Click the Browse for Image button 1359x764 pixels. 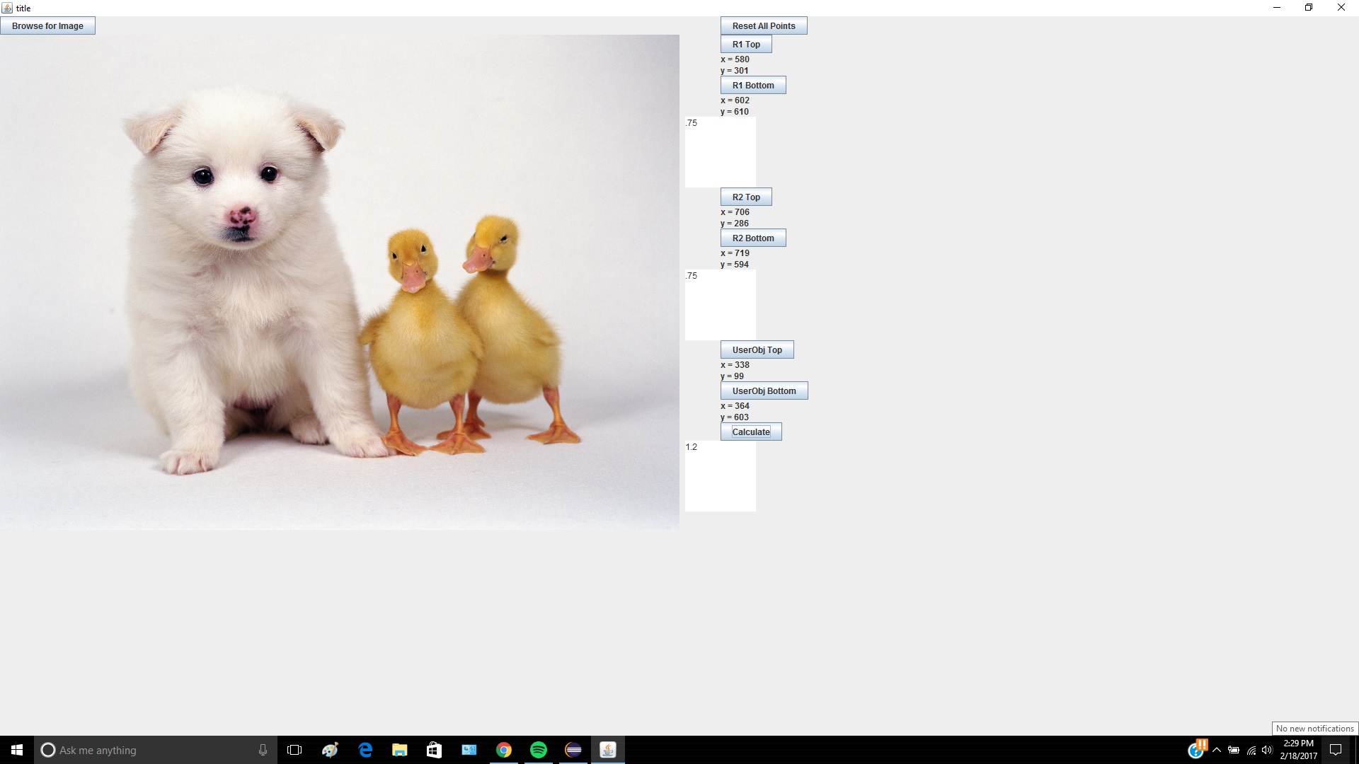coord(47,25)
